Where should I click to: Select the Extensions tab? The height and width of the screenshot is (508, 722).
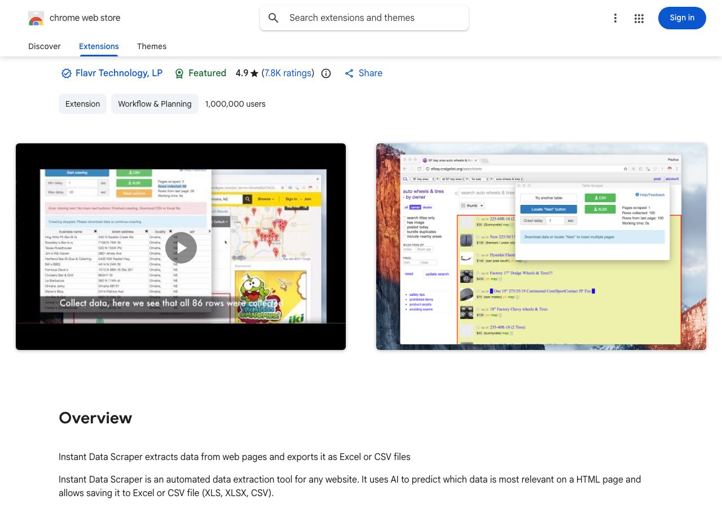[x=99, y=46]
